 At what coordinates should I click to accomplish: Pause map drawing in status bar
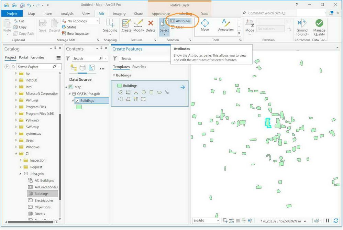[328, 221]
